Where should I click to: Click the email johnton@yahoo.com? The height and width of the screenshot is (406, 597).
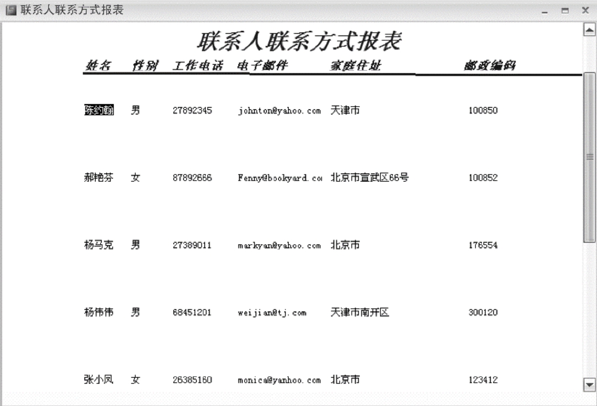279,111
